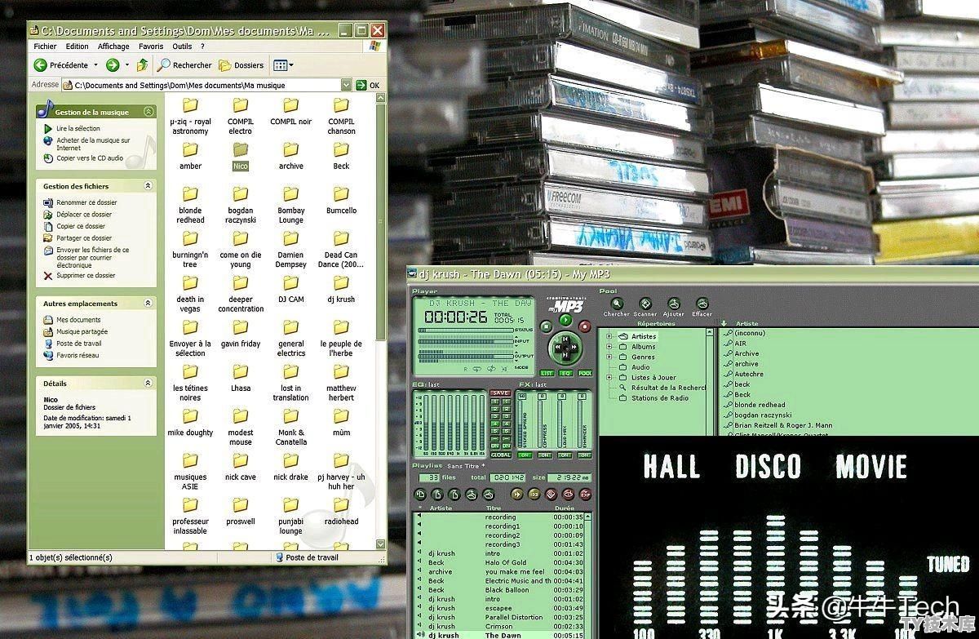Toggle Compress effect ON button
Screen dimensions: 979x639
(543, 455)
